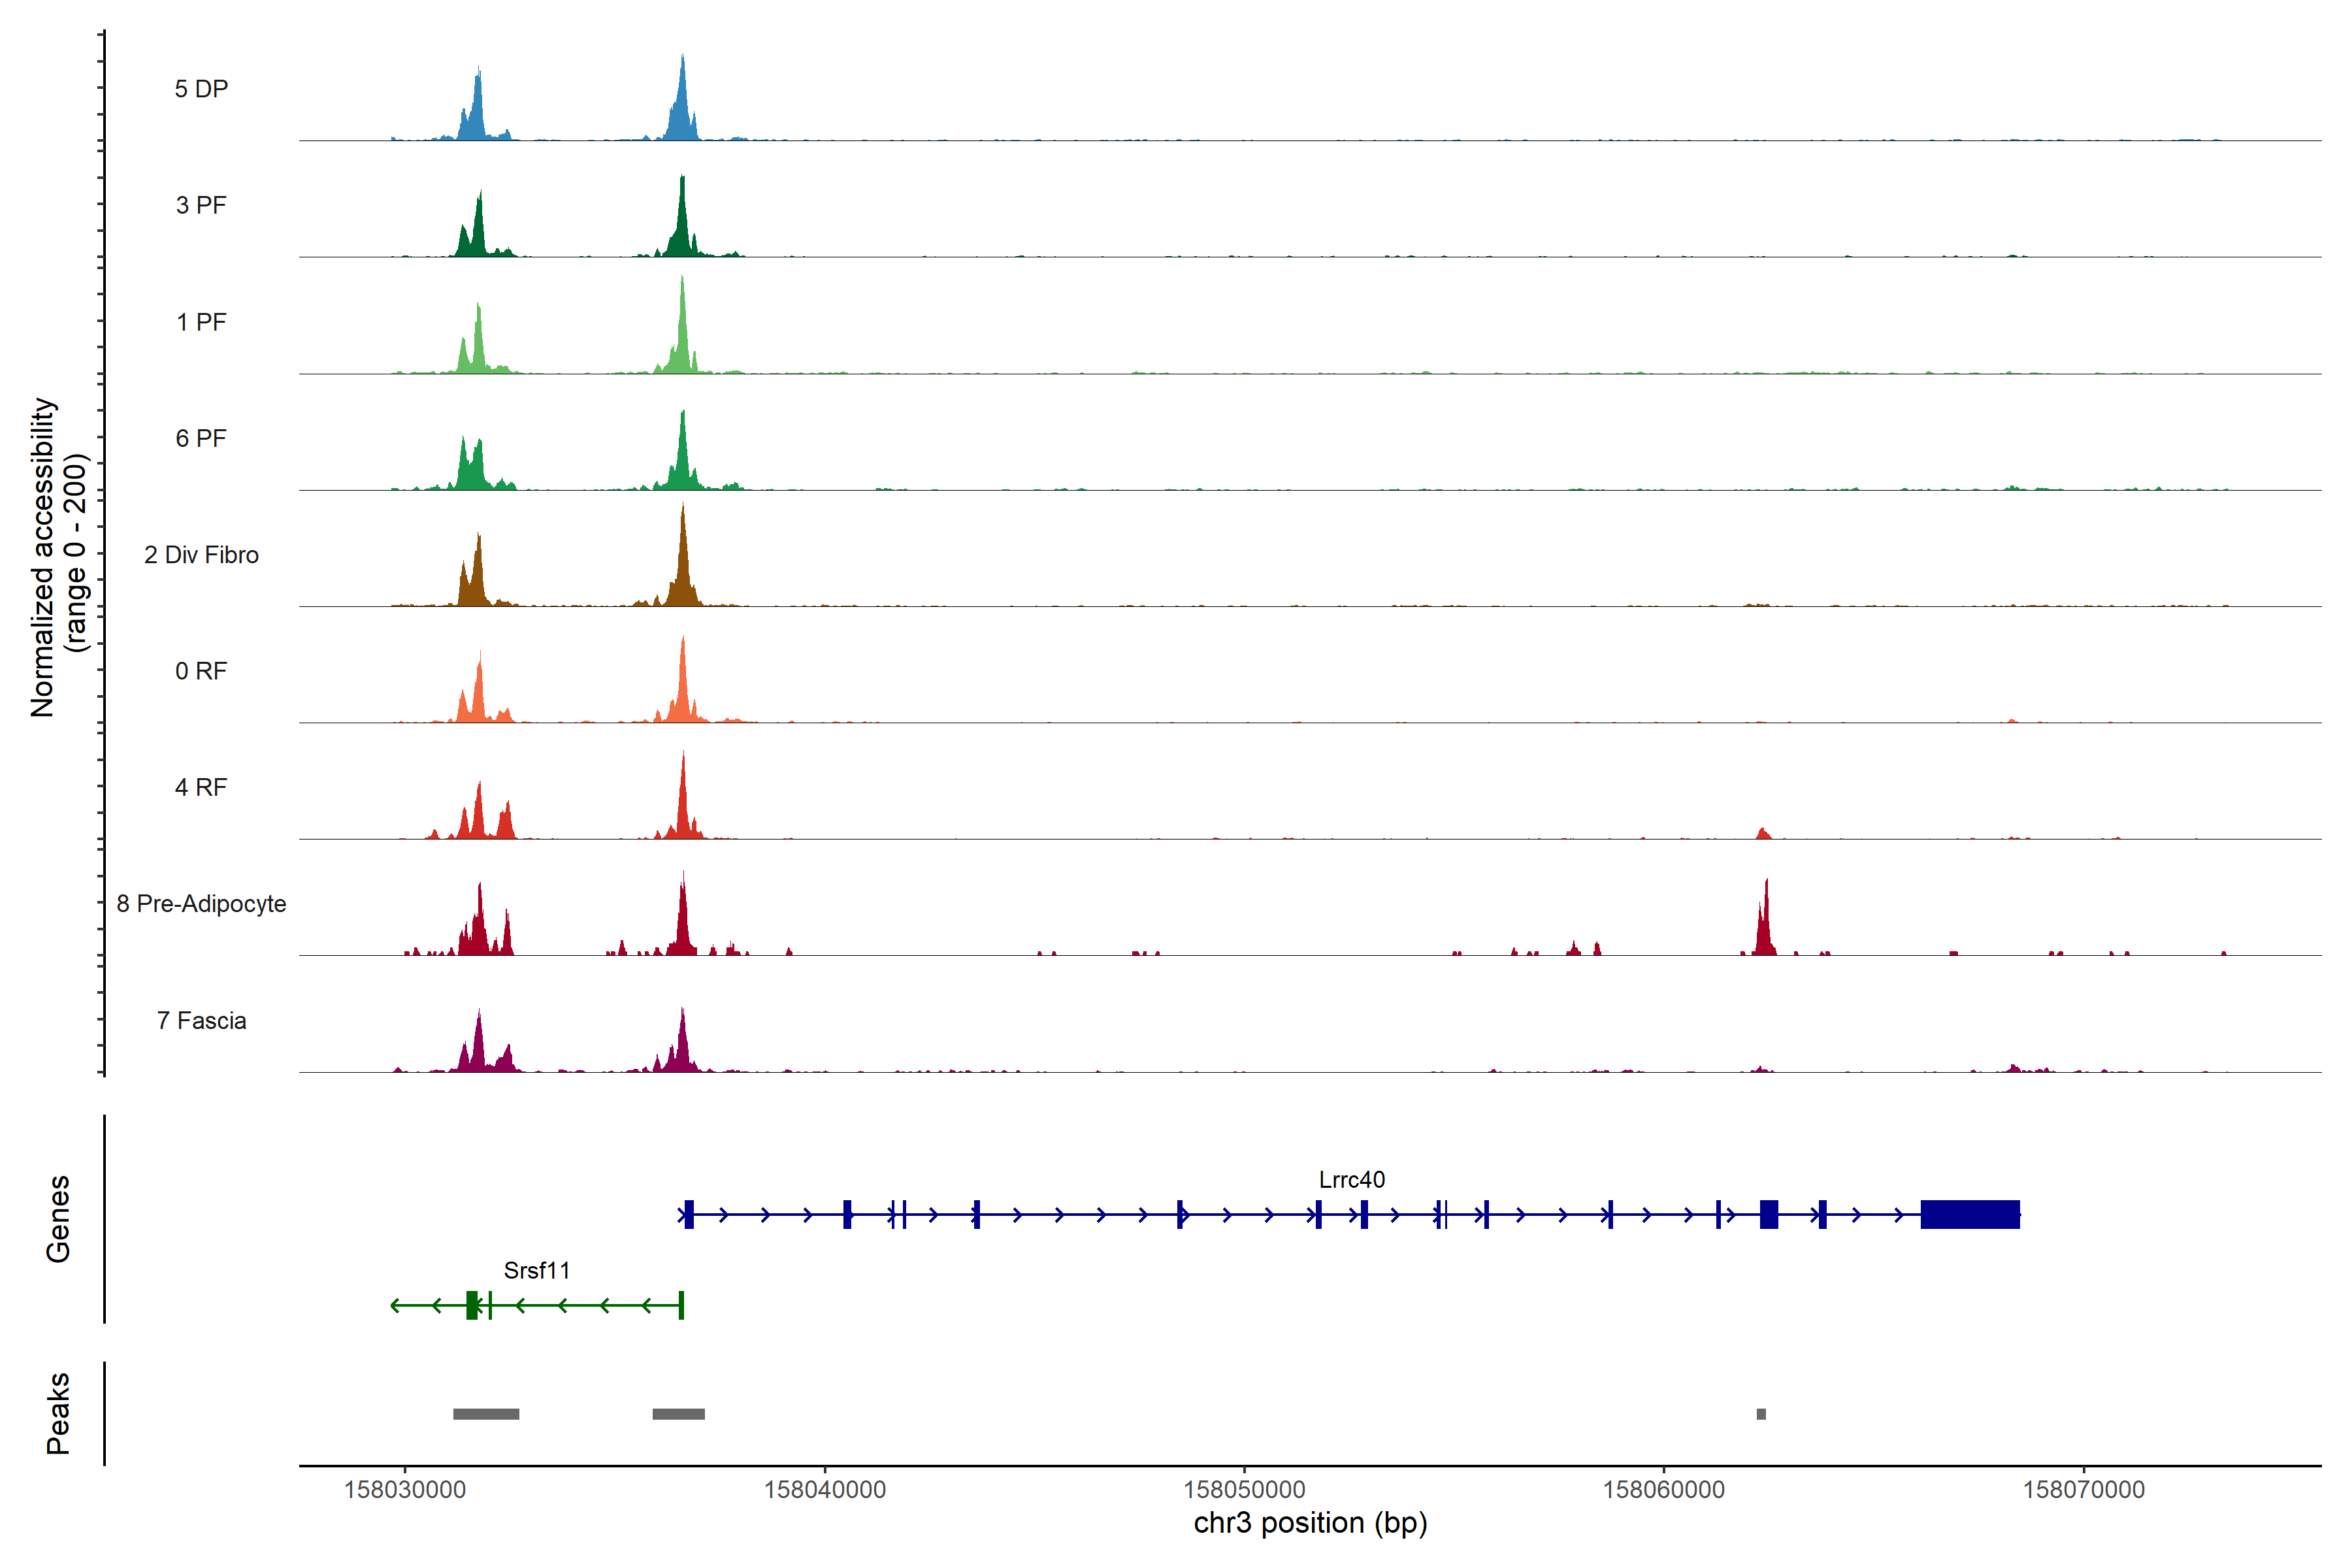Click the large last exon of Lrrc40
The width and height of the screenshot is (2352, 1568).
point(1969,1214)
